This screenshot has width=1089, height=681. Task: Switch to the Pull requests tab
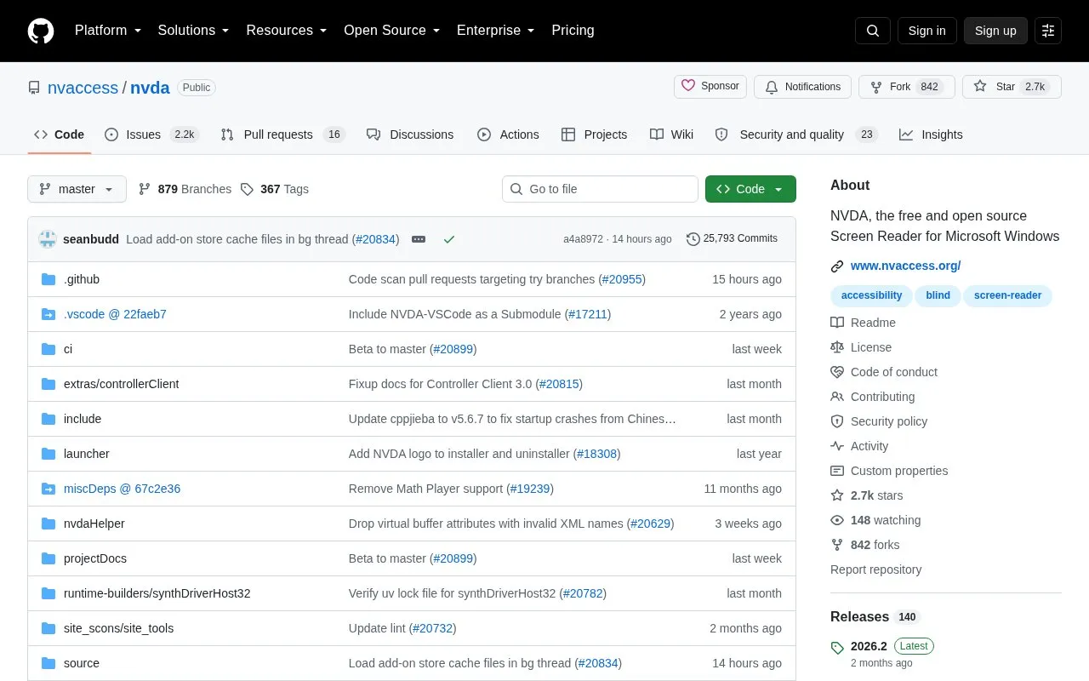[x=282, y=134]
